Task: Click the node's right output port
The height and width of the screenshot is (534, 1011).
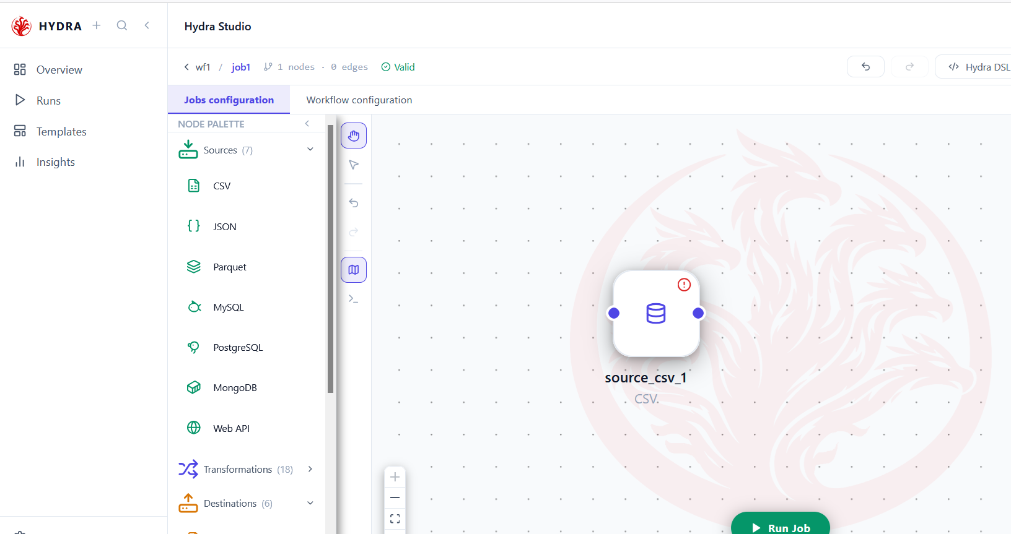Action: (x=698, y=313)
